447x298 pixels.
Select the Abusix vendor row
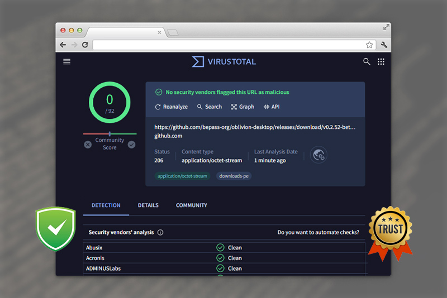tap(224, 248)
